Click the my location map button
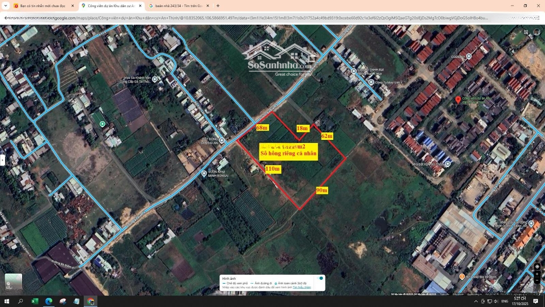This screenshot has width=545, height=307. [x=537, y=266]
